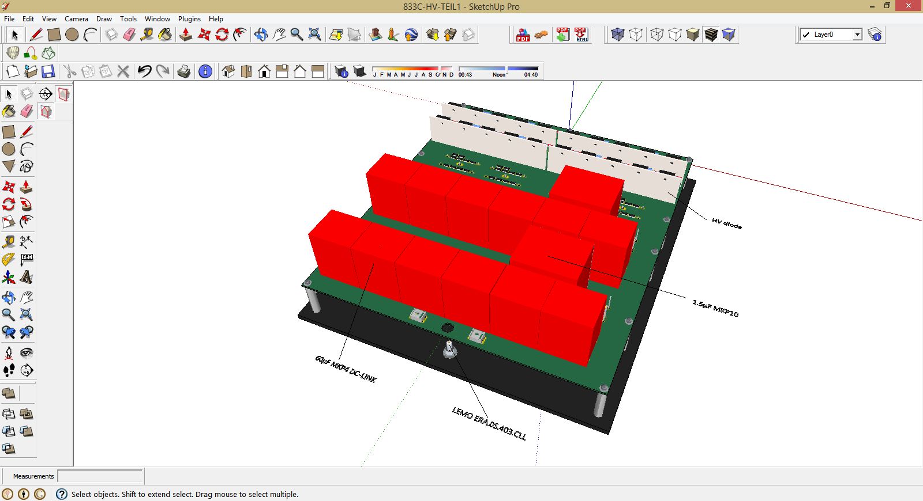
Task: Click the time-of-day shadow slider
Action: 498,71
